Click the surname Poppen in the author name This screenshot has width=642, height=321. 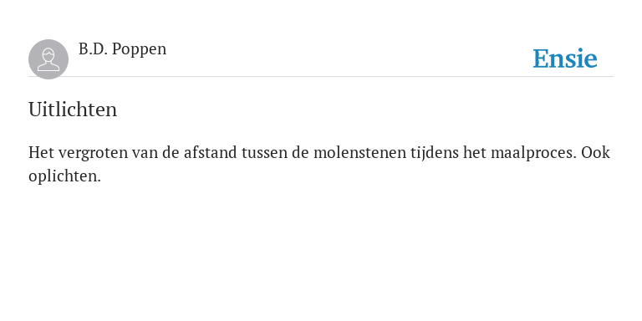(140, 49)
